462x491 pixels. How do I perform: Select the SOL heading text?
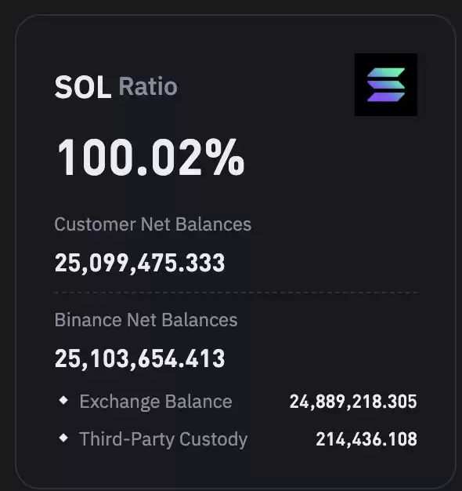[x=83, y=87]
